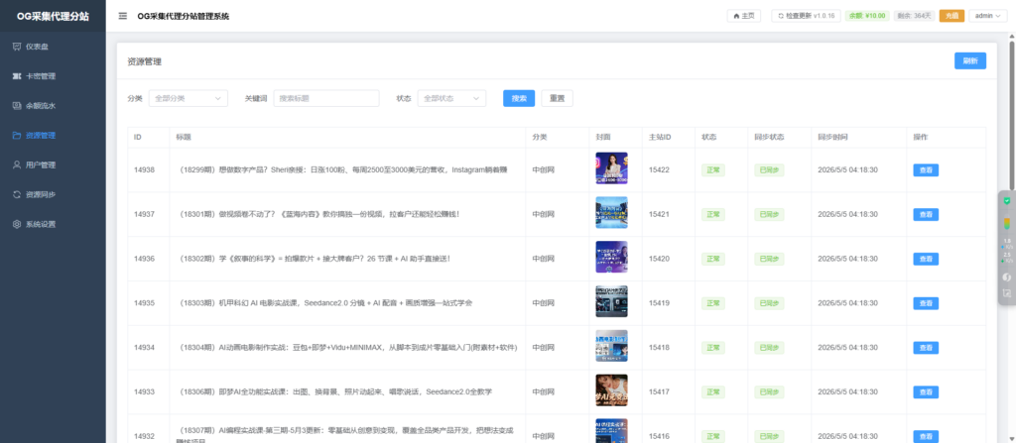Focus the 搜索标题 keyword field

325,98
